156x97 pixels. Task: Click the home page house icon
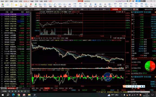point(8,5)
